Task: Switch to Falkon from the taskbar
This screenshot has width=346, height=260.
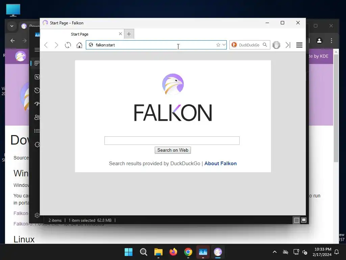Action: coord(218,252)
